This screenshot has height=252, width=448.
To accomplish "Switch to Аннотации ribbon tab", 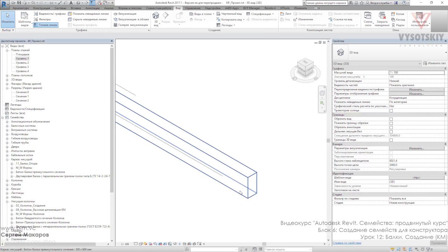I will 92,8.
